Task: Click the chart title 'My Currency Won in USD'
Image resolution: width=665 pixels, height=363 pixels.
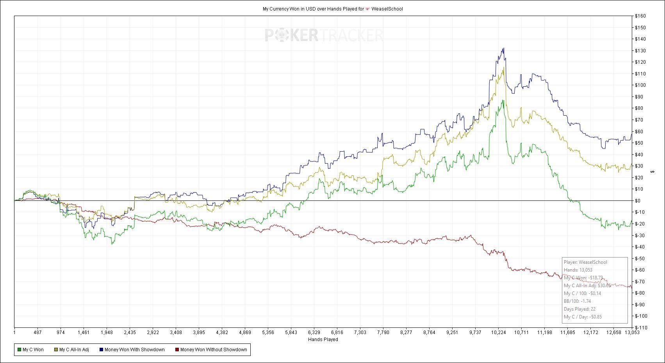Action: [289, 9]
